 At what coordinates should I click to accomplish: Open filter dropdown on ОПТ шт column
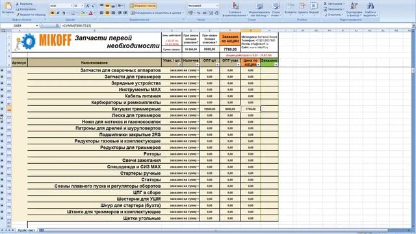point(217,64)
